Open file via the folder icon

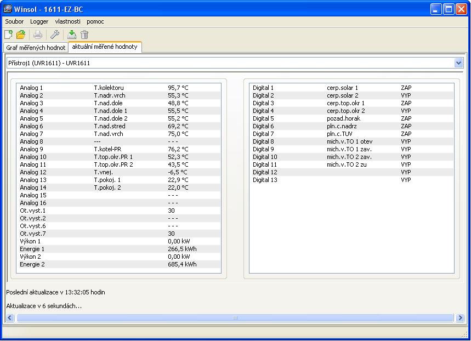point(21,35)
